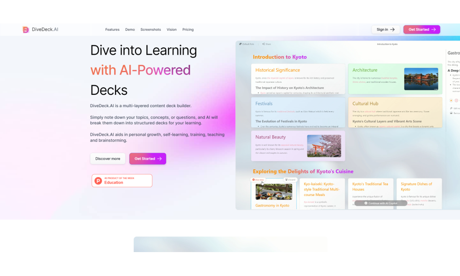Click Continue with AI Copilot
The image size is (460, 276).
point(381,203)
